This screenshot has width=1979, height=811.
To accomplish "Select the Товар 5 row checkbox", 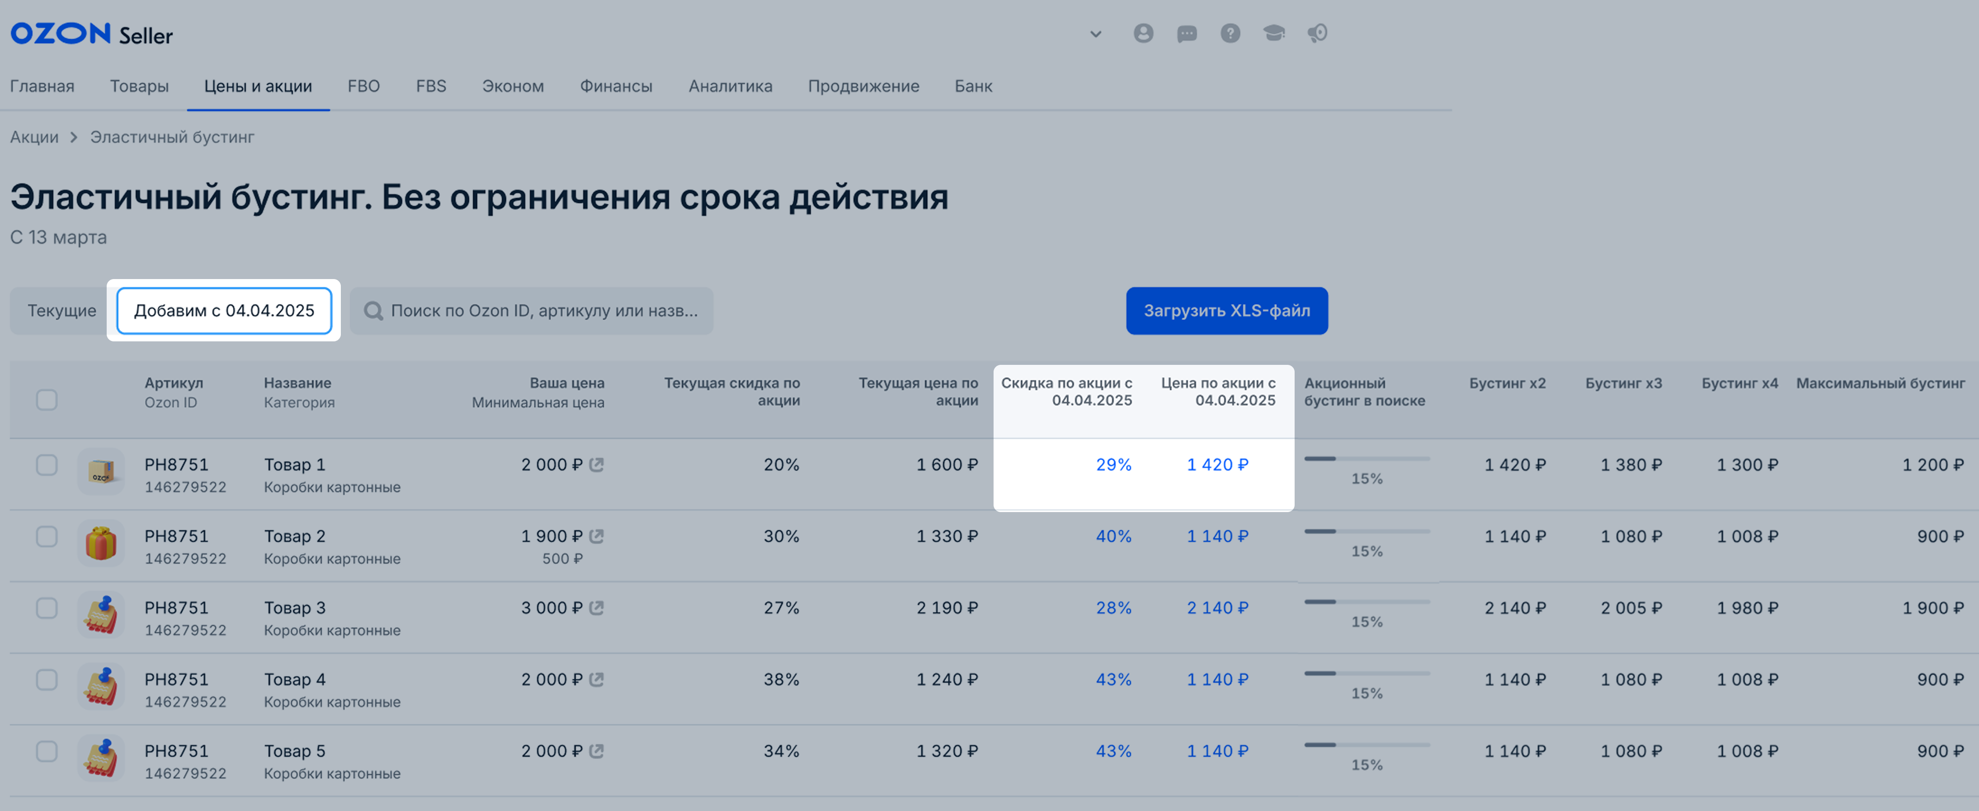I will pyautogui.click(x=47, y=751).
